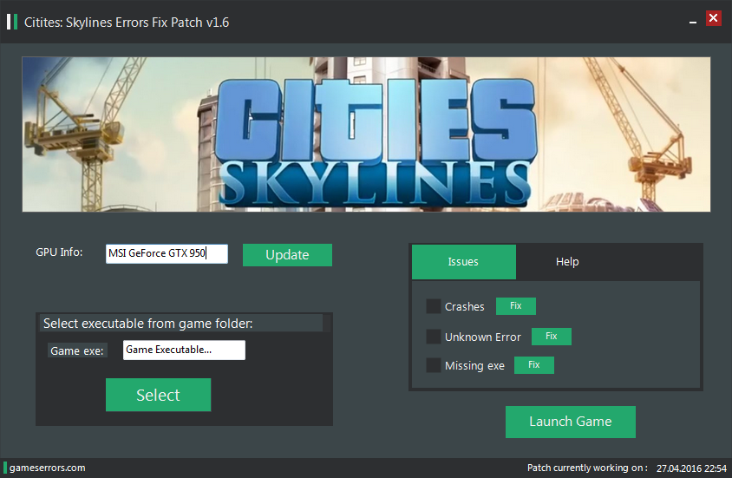Switch to the Issues tab
Screen dimensions: 732x478
pyautogui.click(x=463, y=262)
